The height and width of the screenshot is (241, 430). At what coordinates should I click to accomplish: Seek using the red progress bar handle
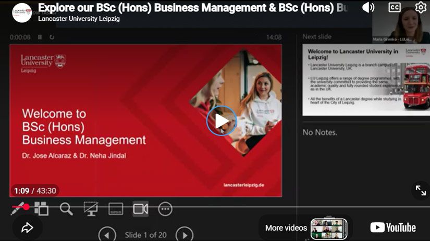[27, 207]
